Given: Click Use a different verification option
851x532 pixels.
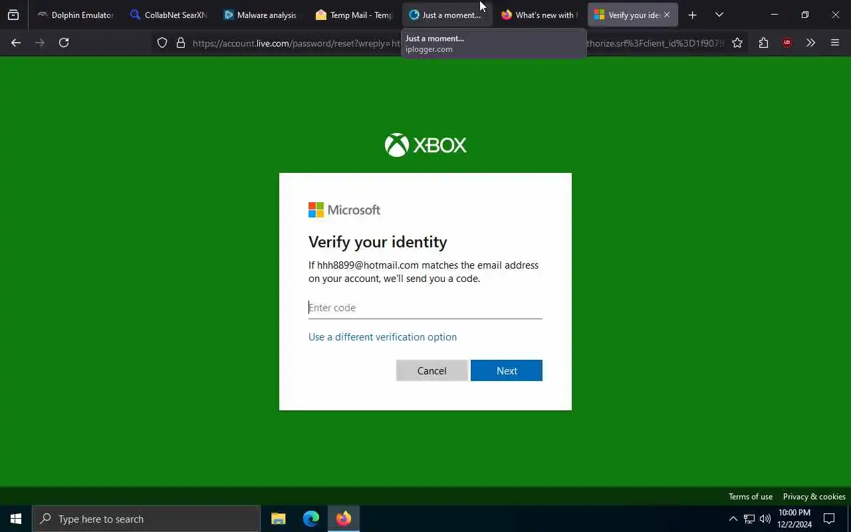Looking at the screenshot, I should coord(382,337).
